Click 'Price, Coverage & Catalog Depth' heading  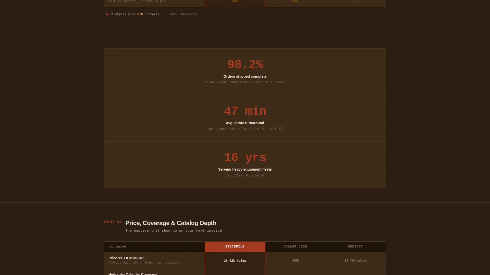(x=171, y=223)
